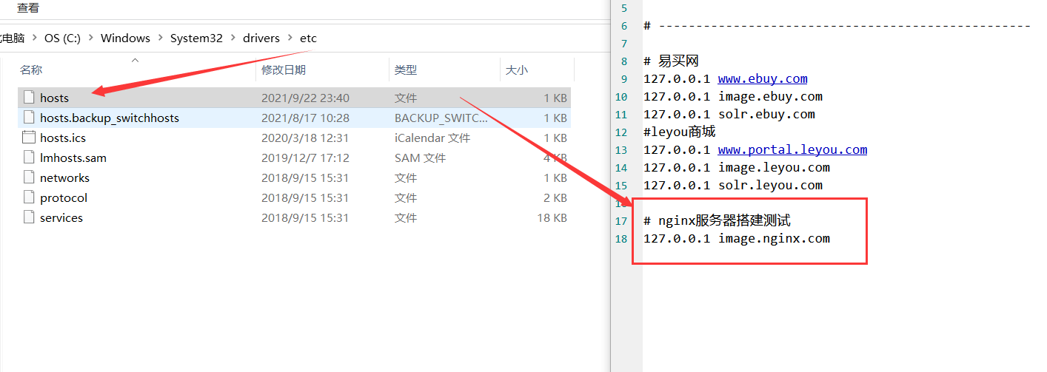1047x372 pixels.
Task: Click the hosts.ics file name
Action: tap(63, 138)
